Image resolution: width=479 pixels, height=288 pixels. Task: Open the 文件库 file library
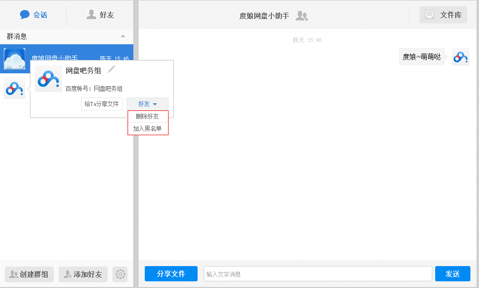[x=443, y=15]
